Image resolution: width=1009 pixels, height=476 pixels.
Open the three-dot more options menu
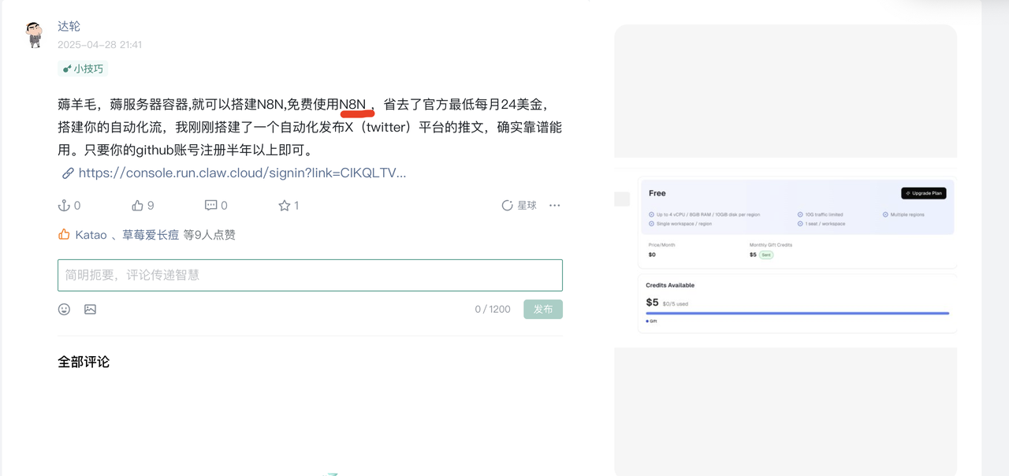point(555,206)
